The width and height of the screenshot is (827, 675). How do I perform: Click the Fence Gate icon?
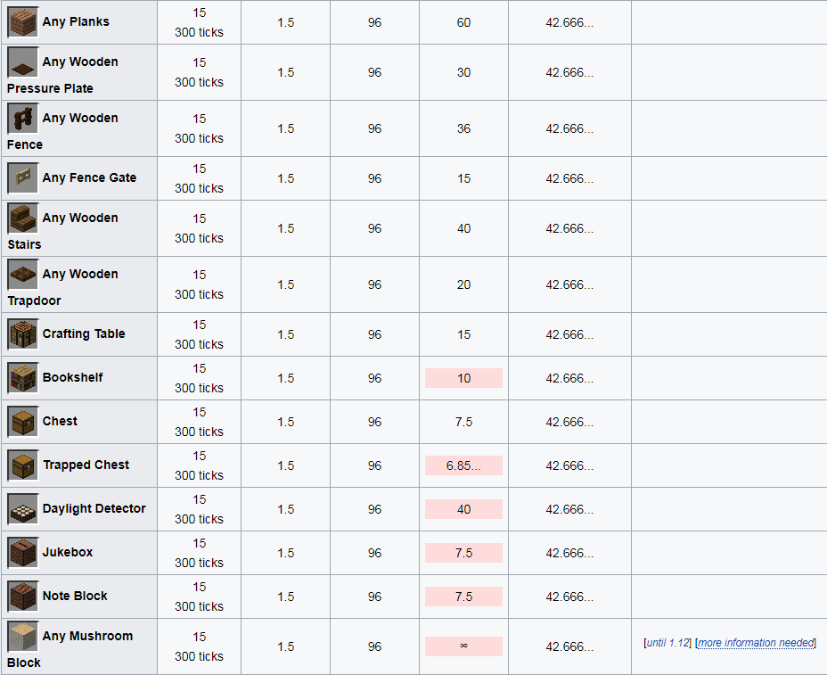(22, 178)
